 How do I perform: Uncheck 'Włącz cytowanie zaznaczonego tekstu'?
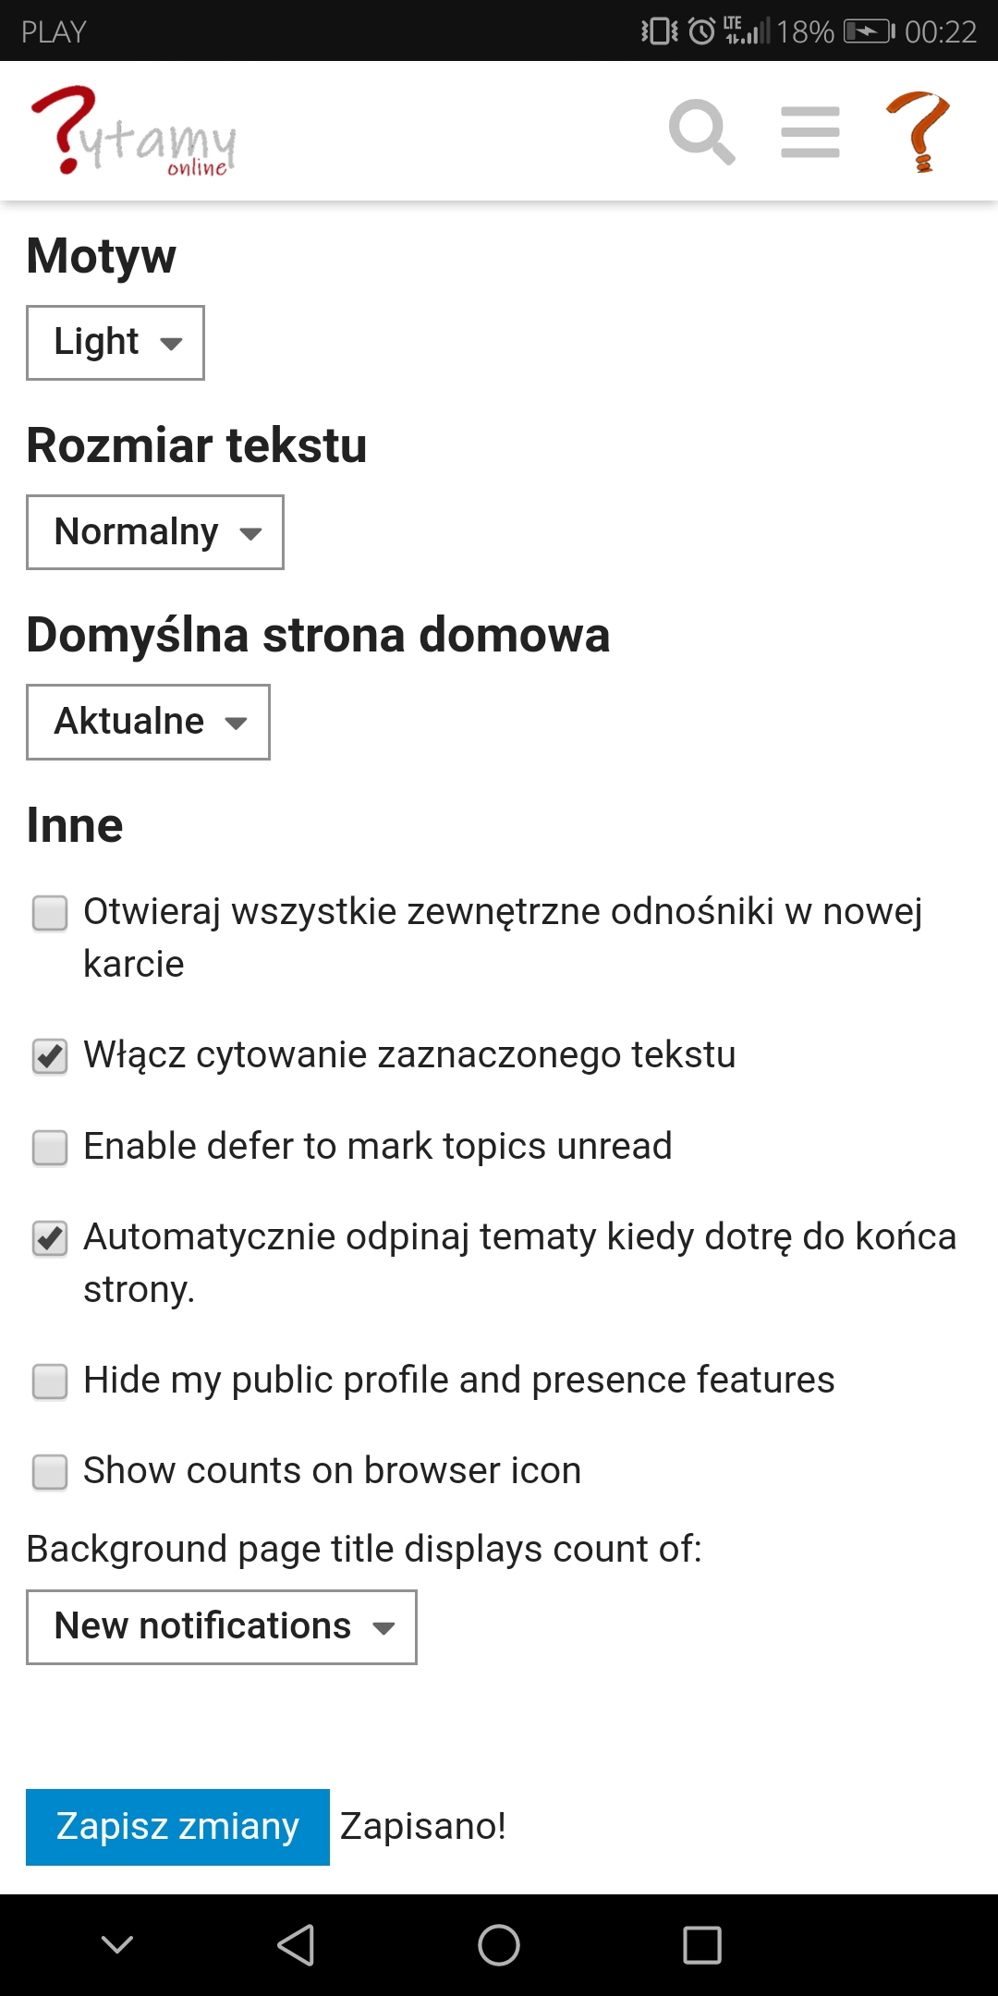[50, 1056]
